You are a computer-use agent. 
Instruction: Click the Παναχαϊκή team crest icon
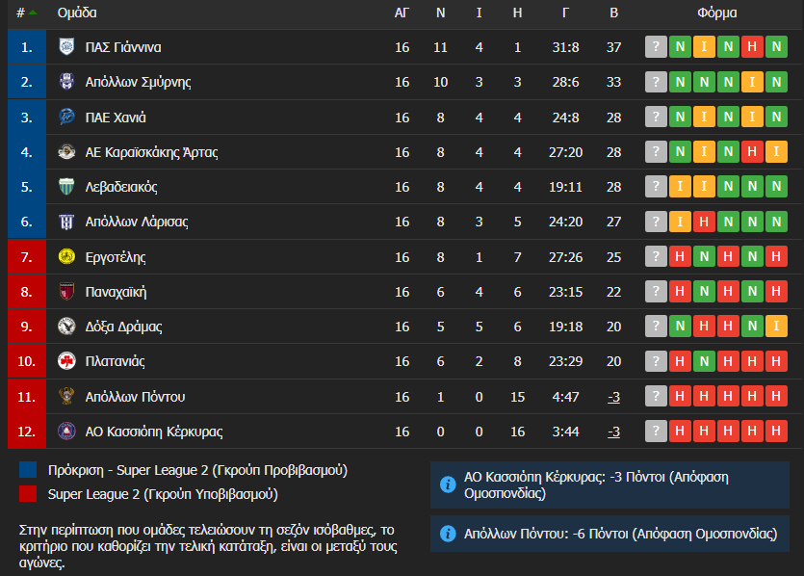[x=66, y=292]
